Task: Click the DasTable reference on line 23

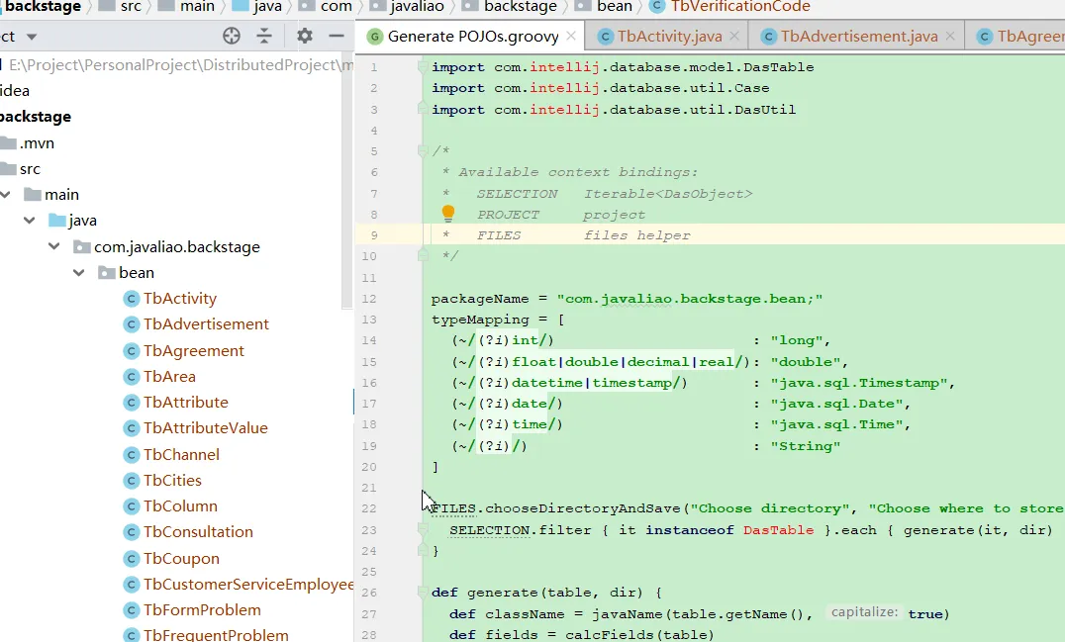Action: [778, 530]
